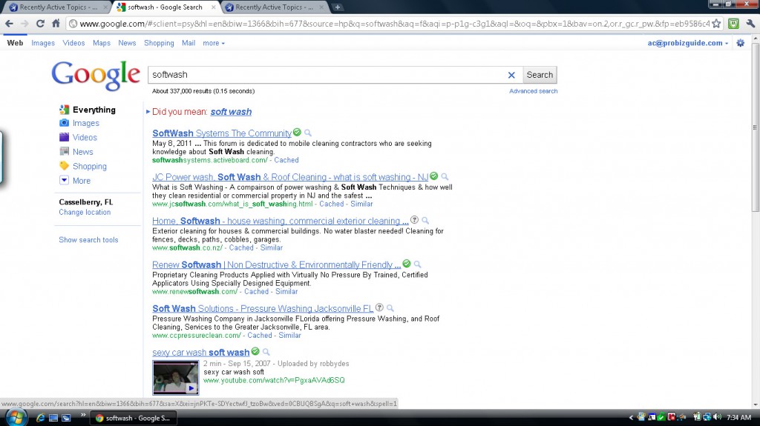760x426 pixels.
Task: Bookmark this page with the star icon
Action: click(716, 23)
